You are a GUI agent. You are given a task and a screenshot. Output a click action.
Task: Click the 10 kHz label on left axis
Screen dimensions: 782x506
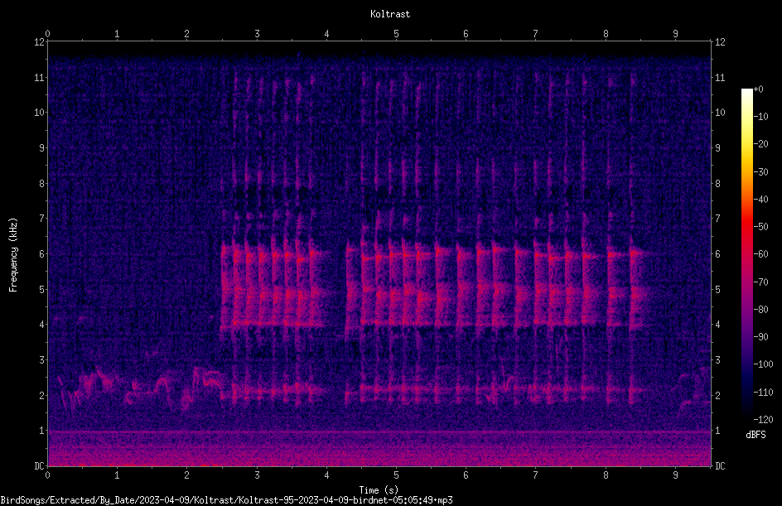point(40,112)
